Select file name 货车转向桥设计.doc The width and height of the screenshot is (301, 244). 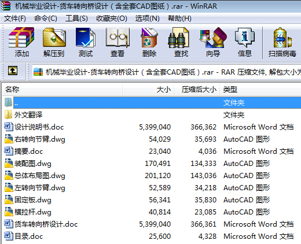46,224
